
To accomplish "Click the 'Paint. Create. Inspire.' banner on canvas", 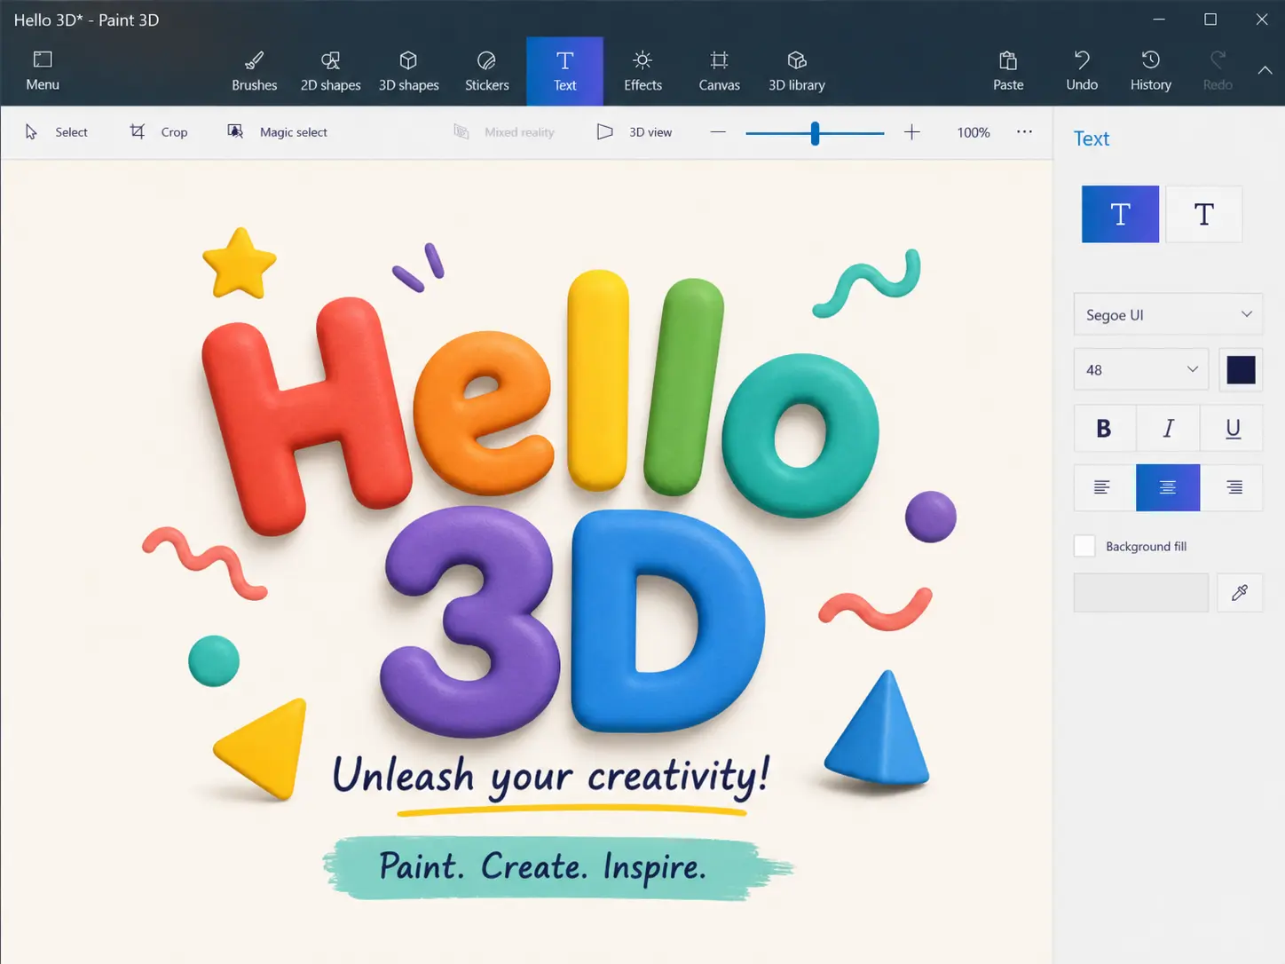I will point(557,867).
